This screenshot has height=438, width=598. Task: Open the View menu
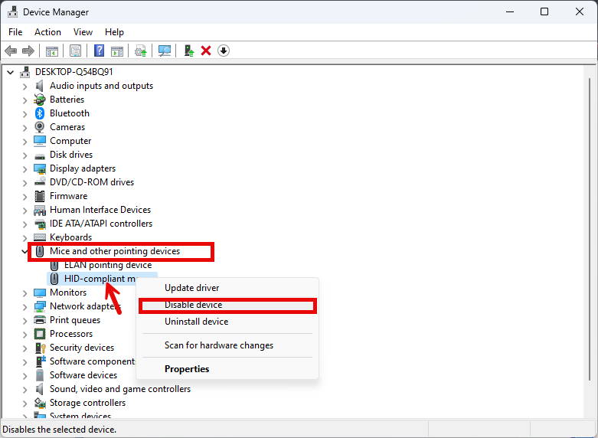83,32
